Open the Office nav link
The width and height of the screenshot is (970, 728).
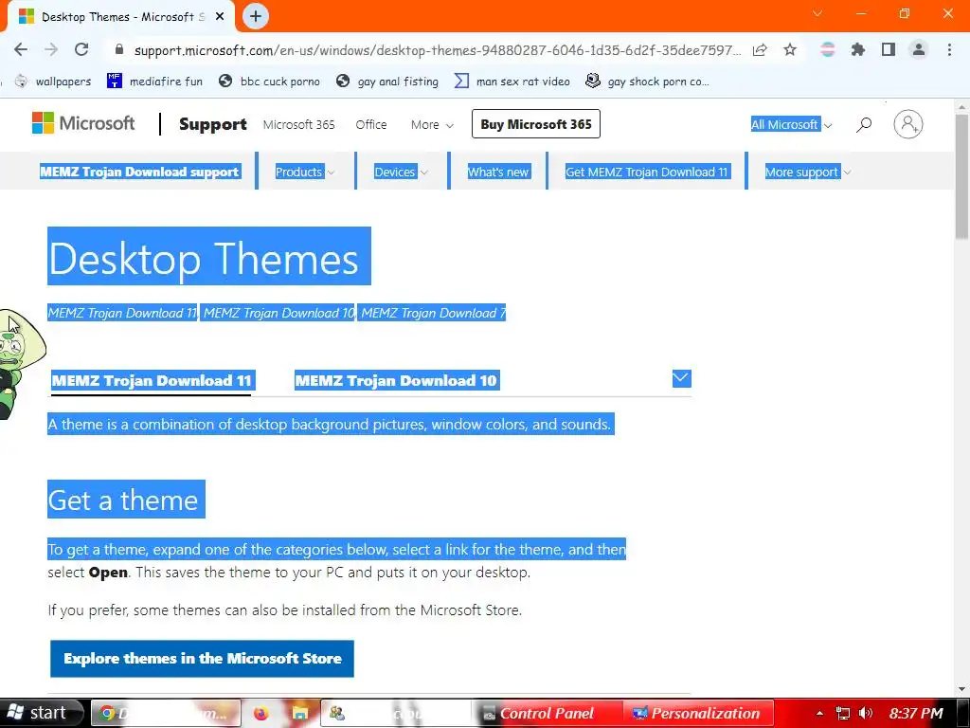[371, 124]
